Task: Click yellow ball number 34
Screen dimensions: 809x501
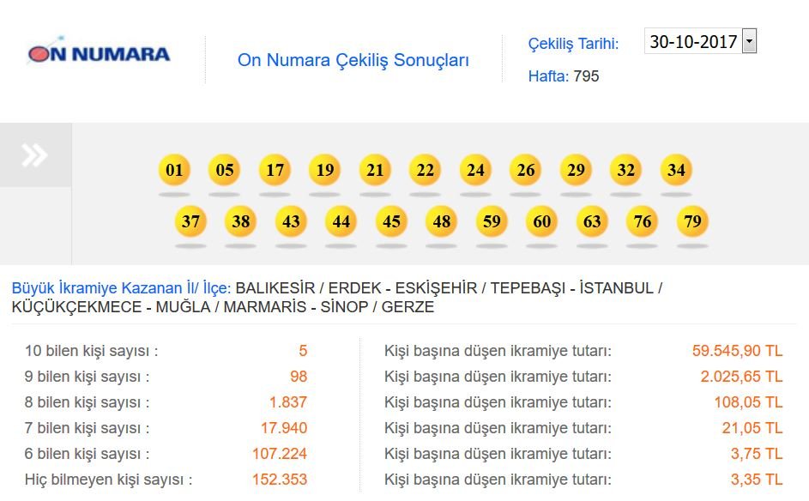Action: pyautogui.click(x=676, y=170)
